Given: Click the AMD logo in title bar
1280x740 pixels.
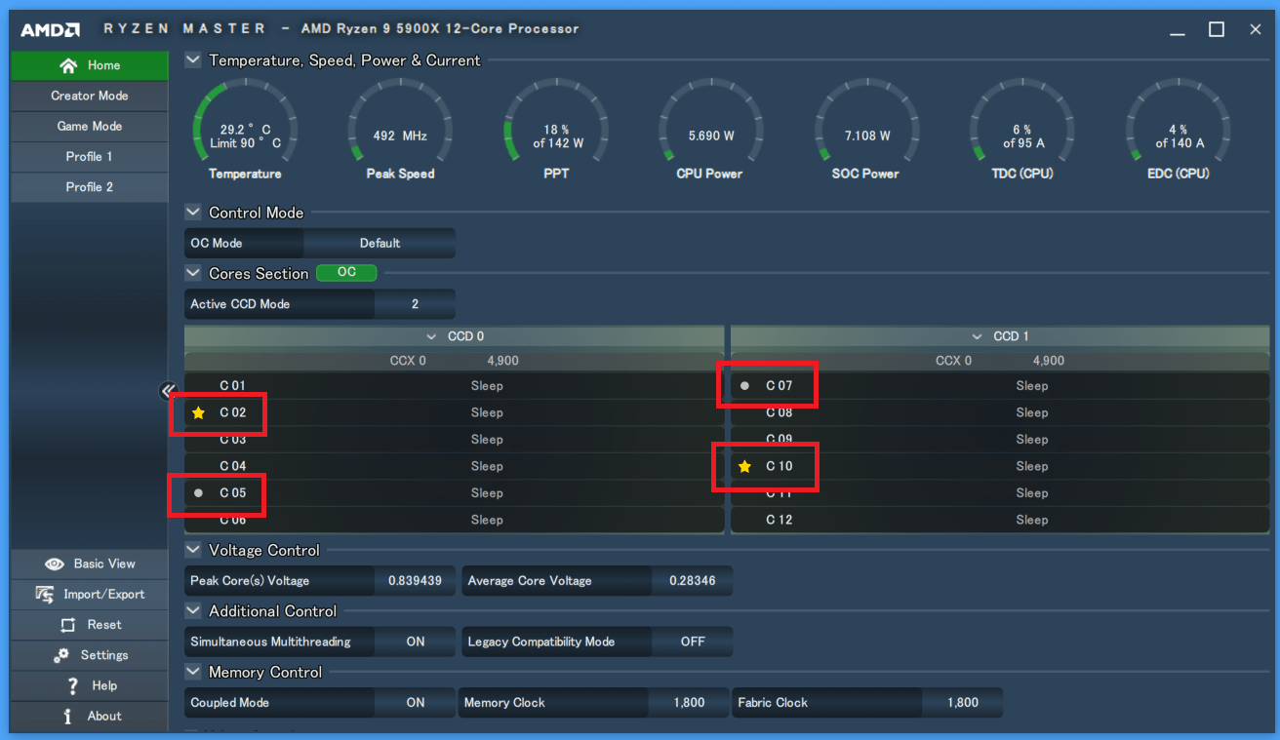Looking at the screenshot, I should point(51,29).
